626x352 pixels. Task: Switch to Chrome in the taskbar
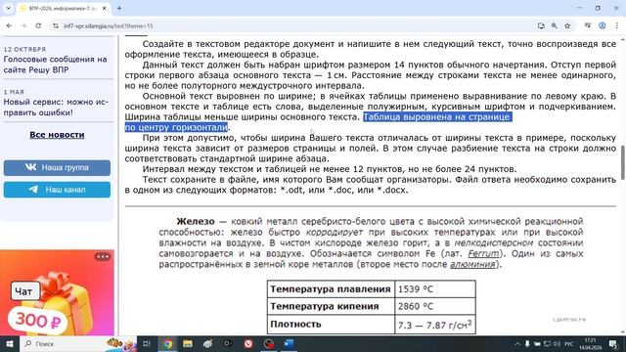(x=167, y=343)
